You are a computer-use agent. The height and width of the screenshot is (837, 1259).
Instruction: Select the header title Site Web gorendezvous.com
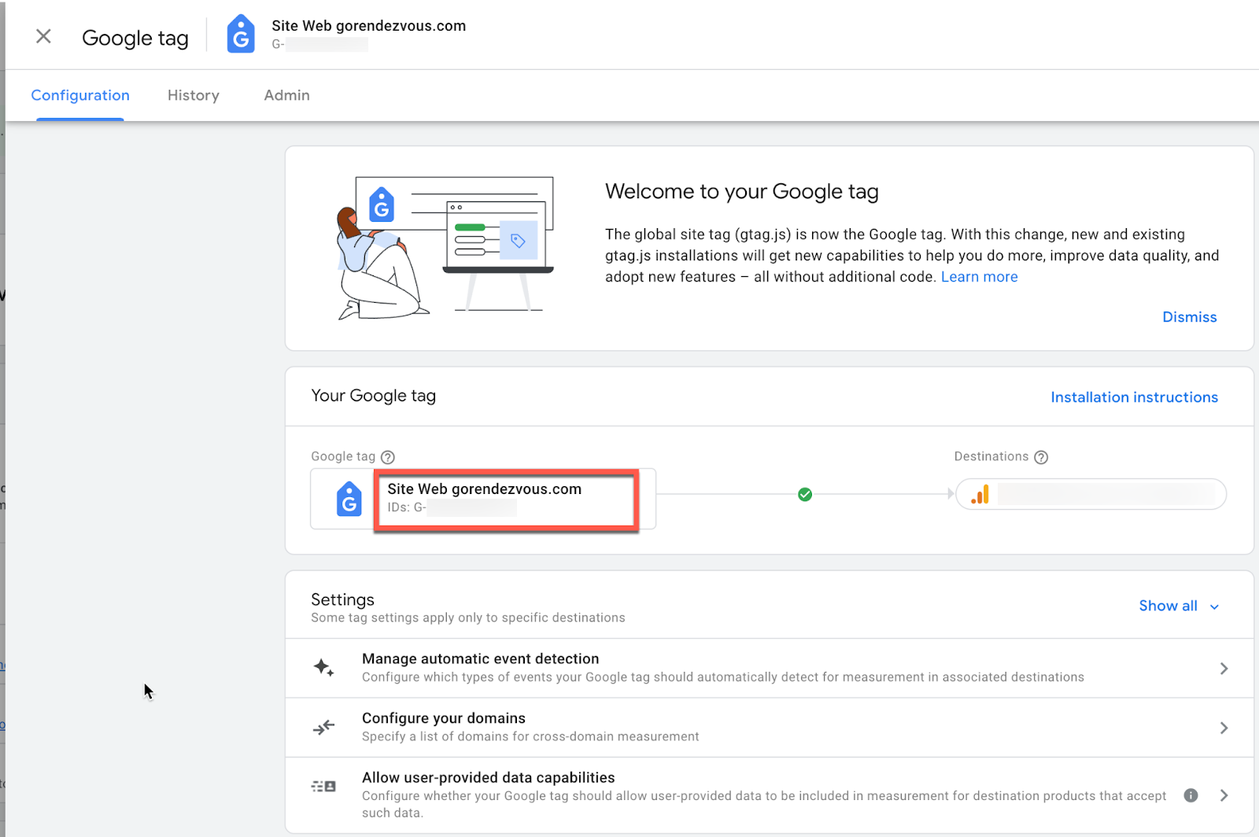(368, 25)
